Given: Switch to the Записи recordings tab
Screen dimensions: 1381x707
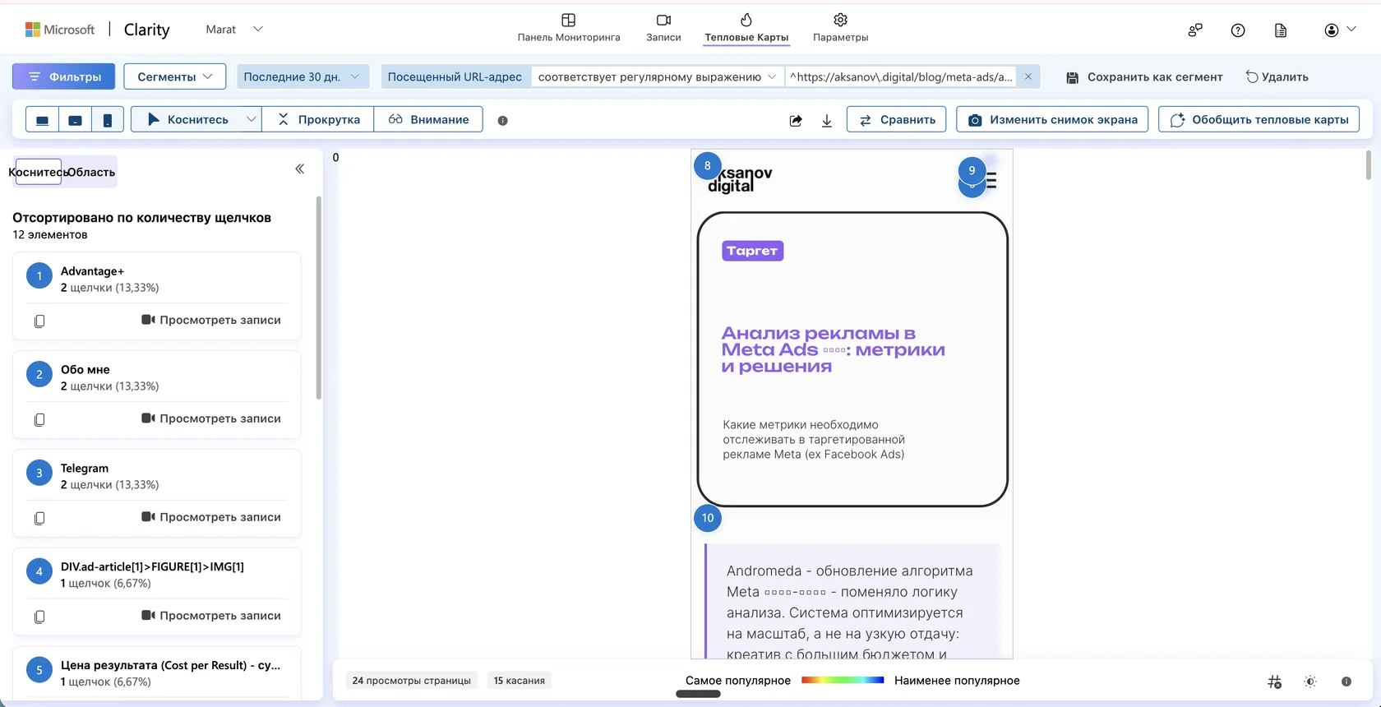Looking at the screenshot, I should 663,27.
